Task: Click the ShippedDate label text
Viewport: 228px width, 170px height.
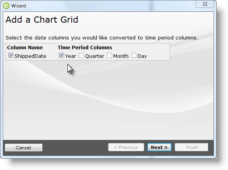Action: coord(30,56)
